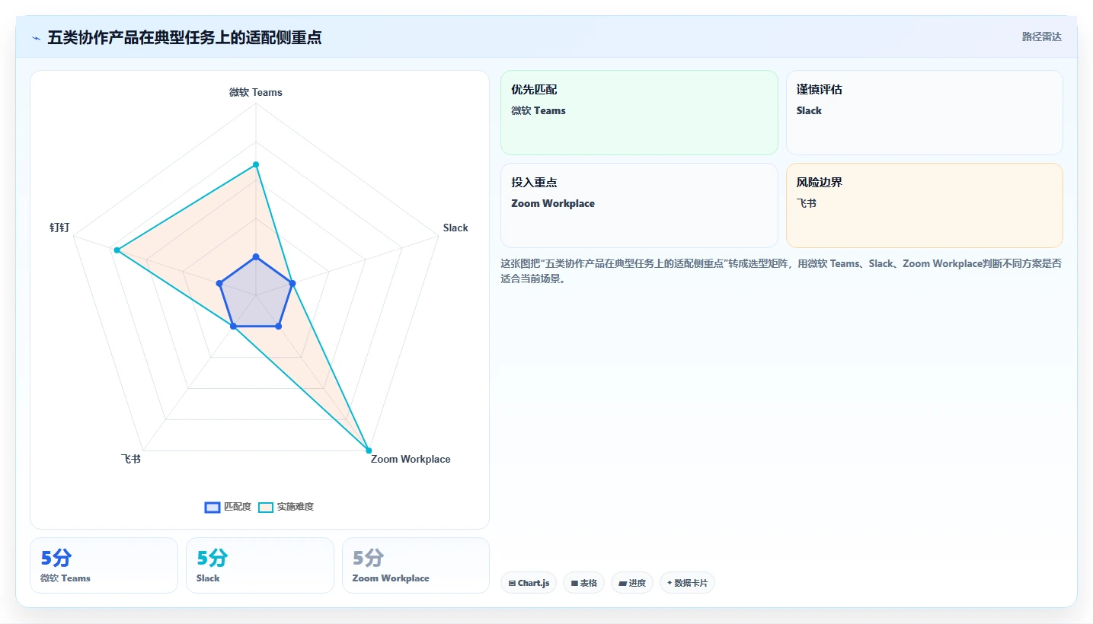Toggle the 匹配度 legend swatch

coord(213,508)
